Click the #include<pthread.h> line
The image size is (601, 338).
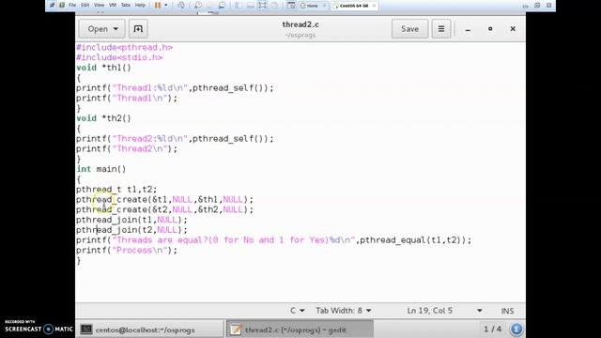pyautogui.click(x=125, y=48)
